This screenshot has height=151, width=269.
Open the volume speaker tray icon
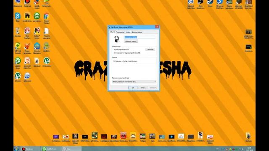click(x=243, y=149)
